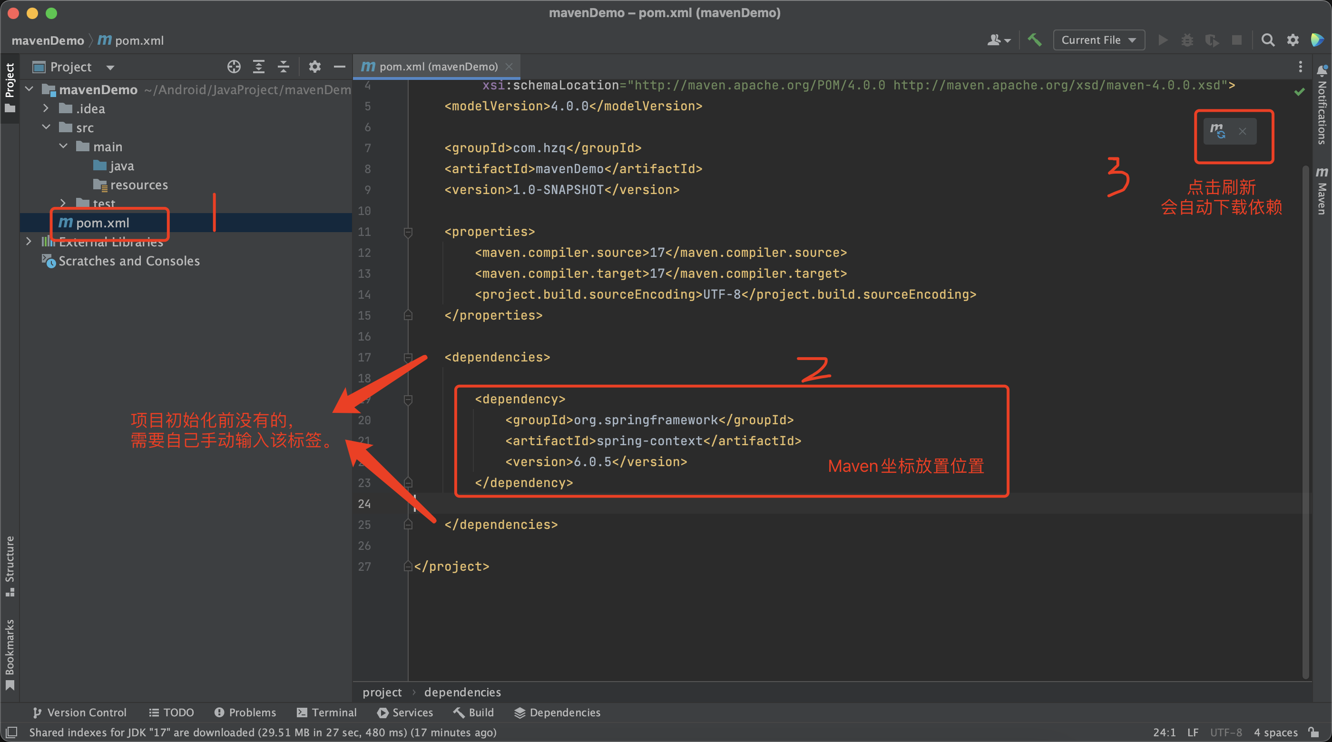Image resolution: width=1332 pixels, height=742 pixels.
Task: Open the Dependencies tool window
Action: [558, 713]
